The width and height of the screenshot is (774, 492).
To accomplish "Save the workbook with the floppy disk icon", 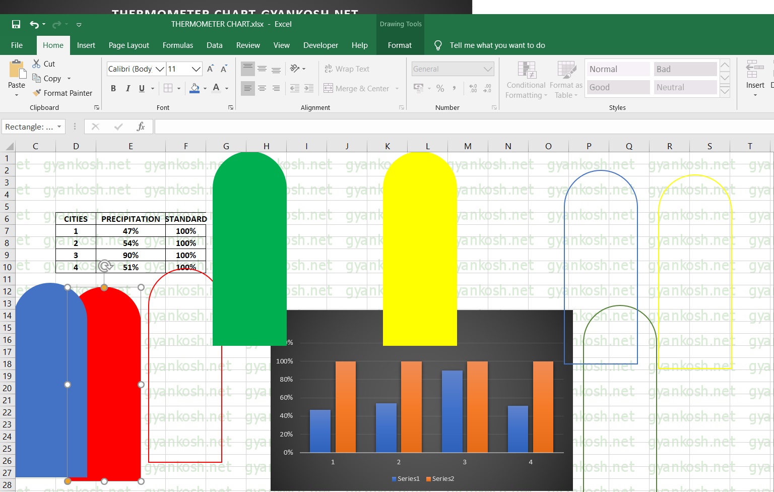I will tap(16, 24).
